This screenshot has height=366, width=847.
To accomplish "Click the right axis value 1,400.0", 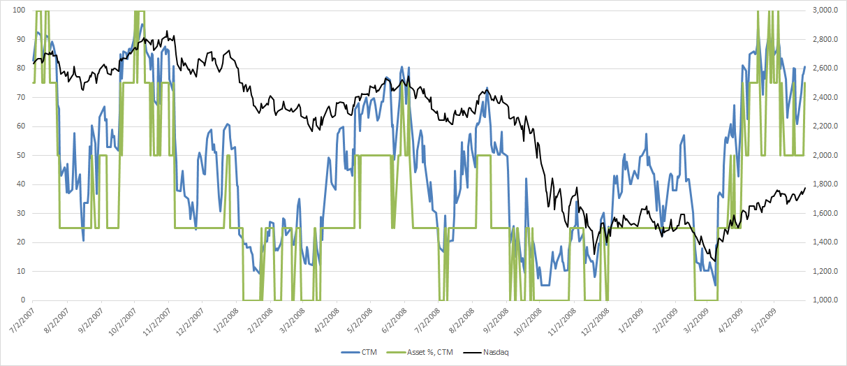I will click(824, 242).
